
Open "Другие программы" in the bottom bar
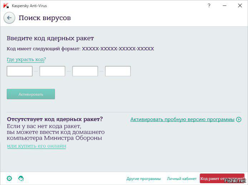click(143, 179)
